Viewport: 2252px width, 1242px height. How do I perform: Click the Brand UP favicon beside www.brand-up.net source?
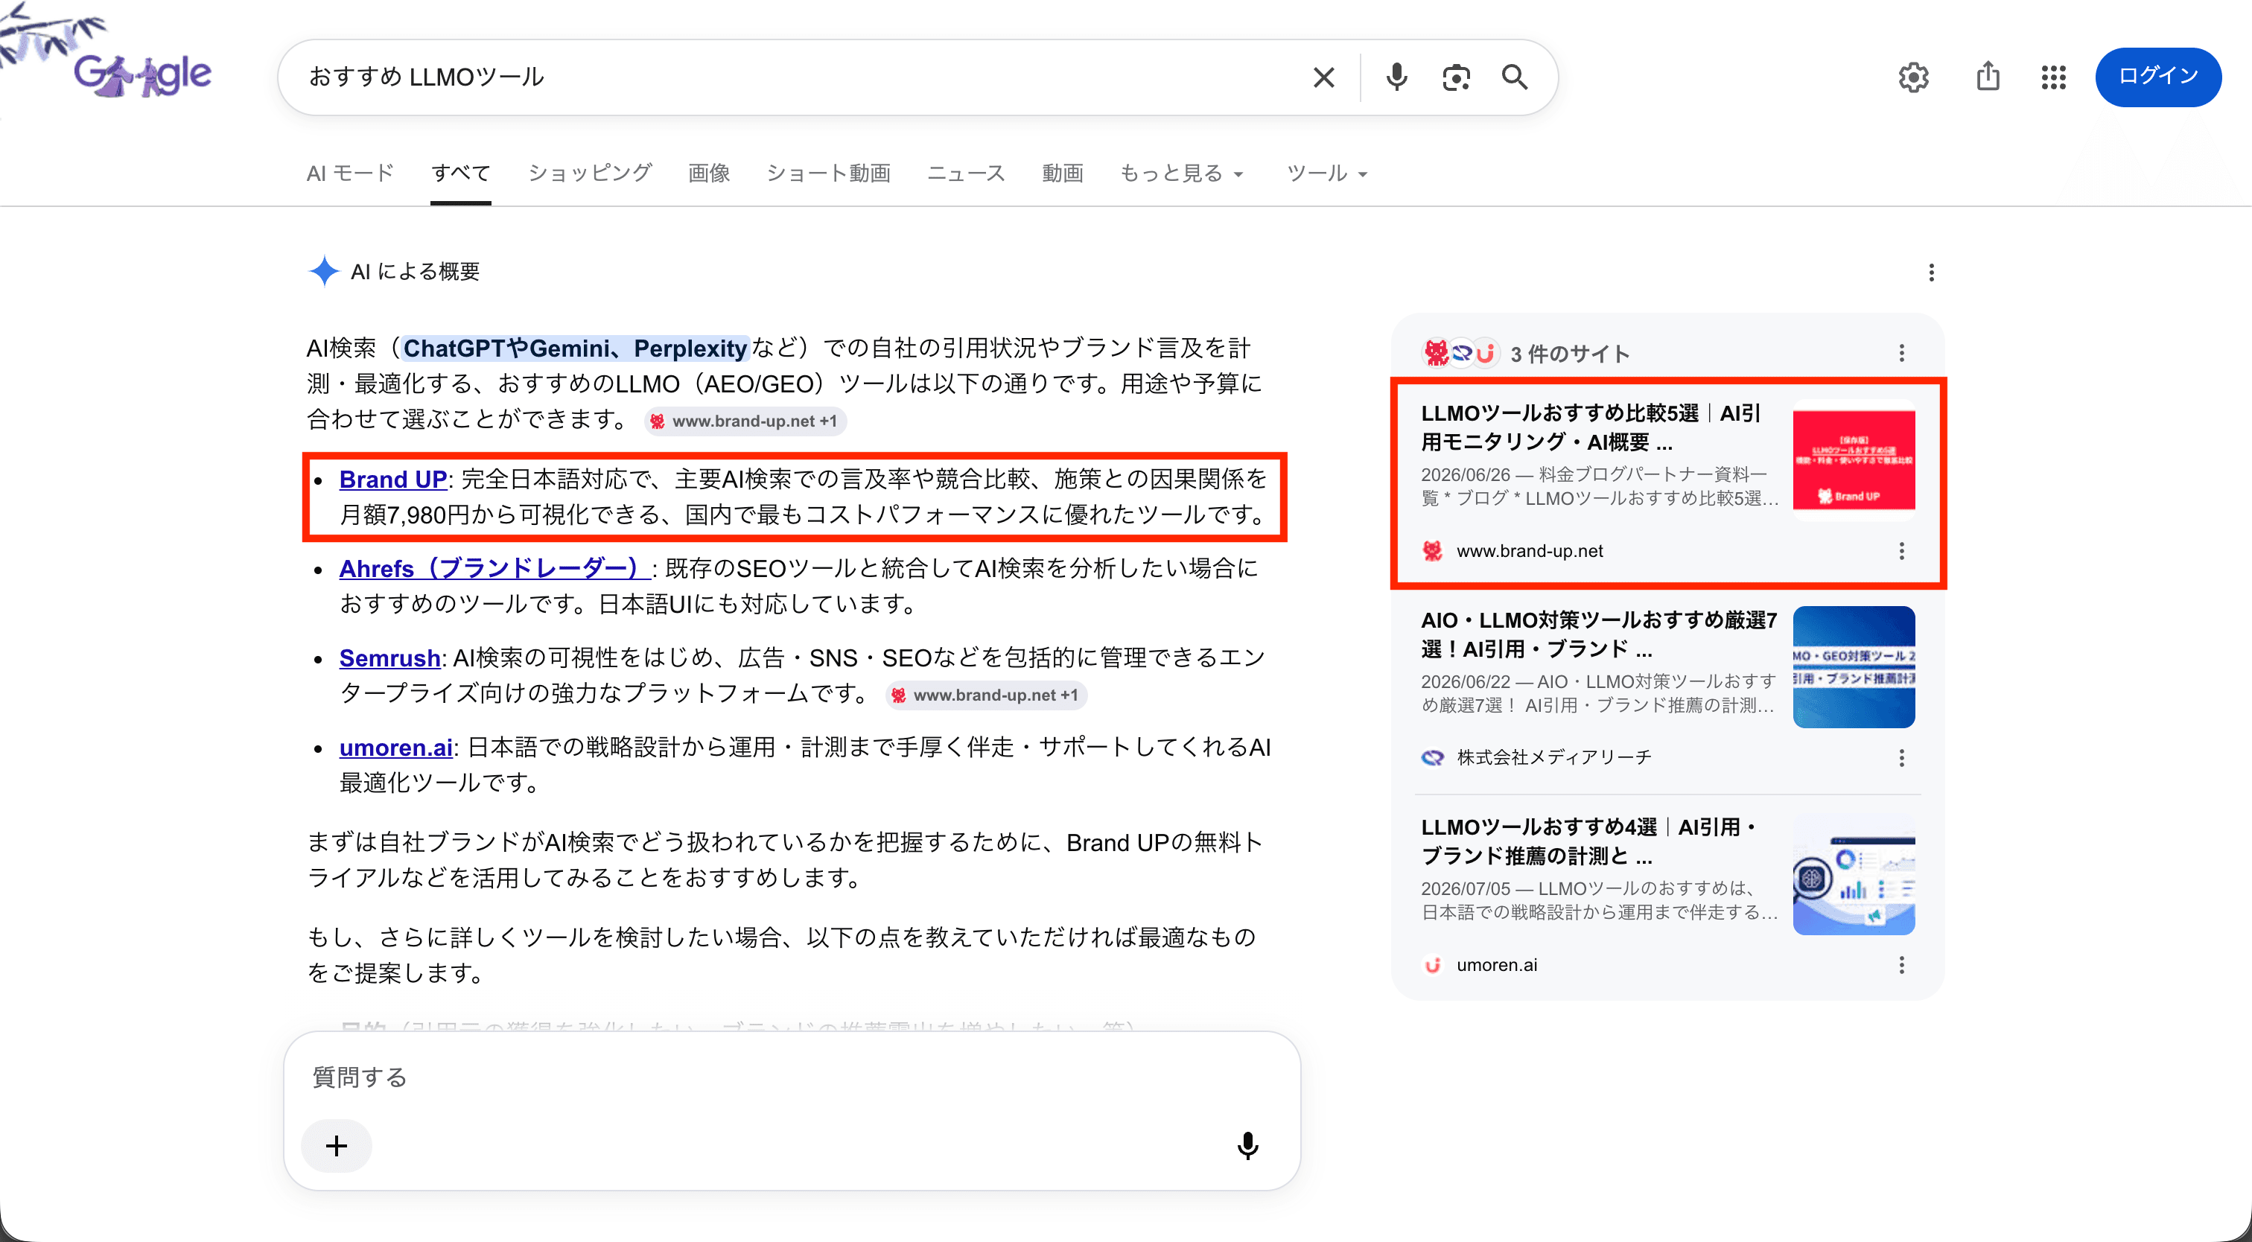point(1432,551)
